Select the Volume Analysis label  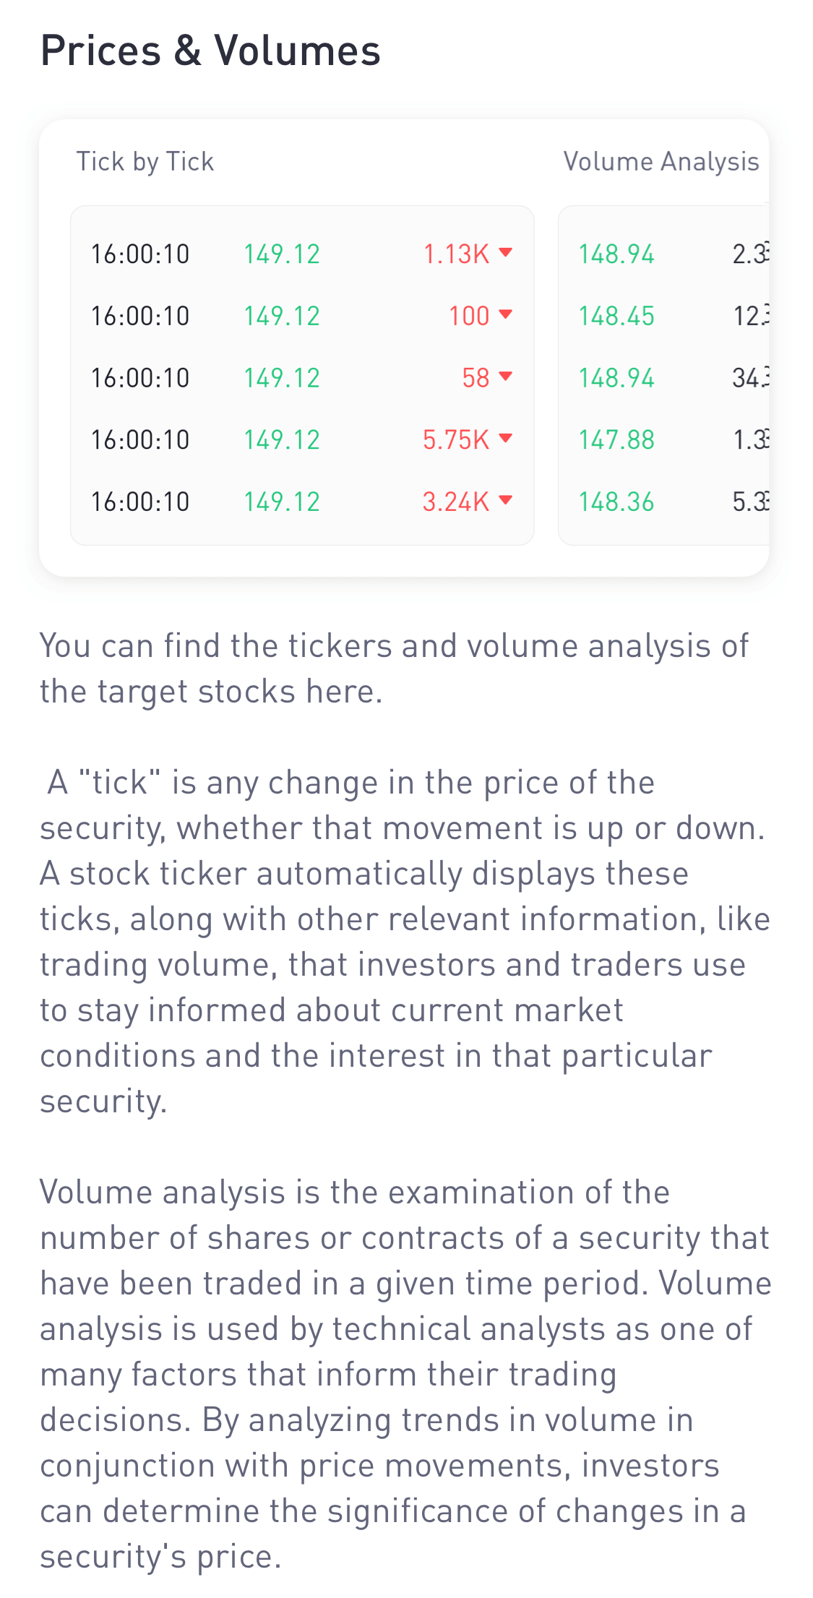coord(661,162)
